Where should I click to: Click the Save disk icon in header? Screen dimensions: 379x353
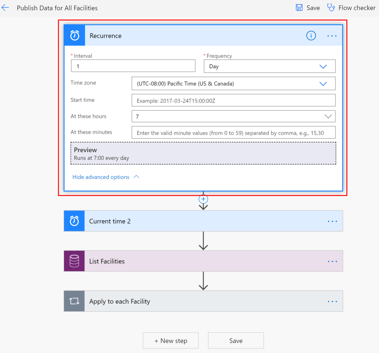[299, 8]
